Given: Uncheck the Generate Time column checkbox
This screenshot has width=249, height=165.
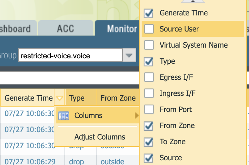Looking at the screenshot, I should pos(149,13).
